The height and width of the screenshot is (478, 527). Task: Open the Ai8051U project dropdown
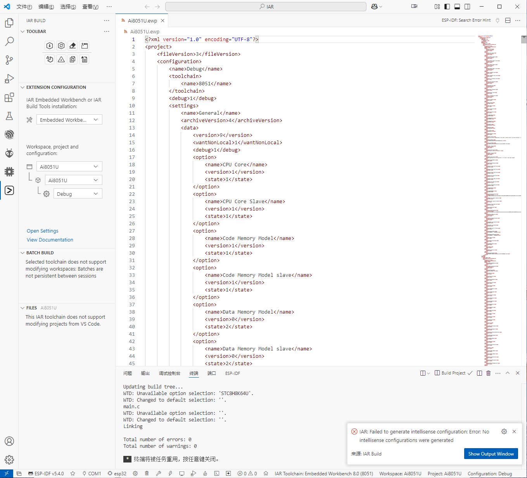pyautogui.click(x=74, y=180)
